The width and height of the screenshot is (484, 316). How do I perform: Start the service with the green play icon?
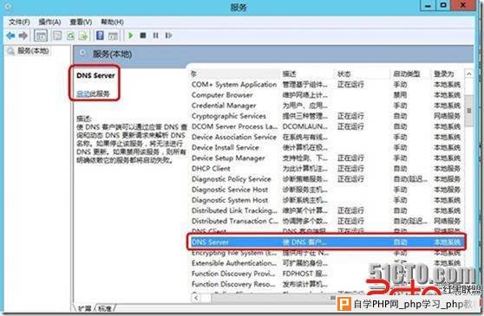coord(131,35)
